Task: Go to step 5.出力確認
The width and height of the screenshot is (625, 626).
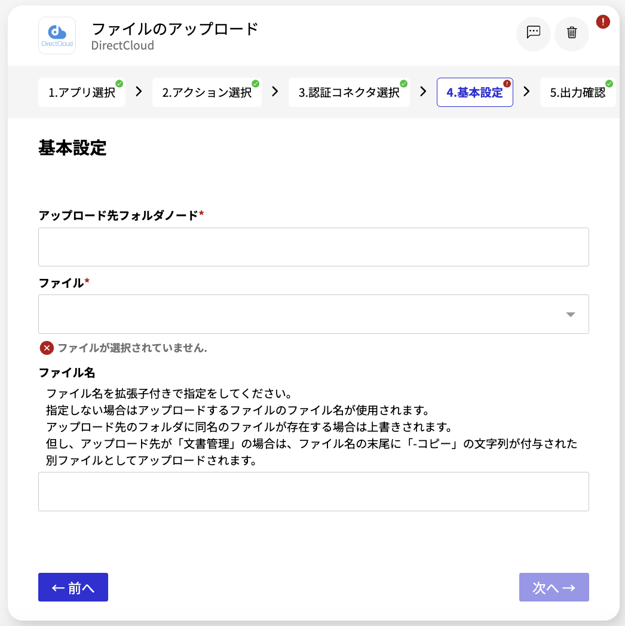Action: (x=578, y=93)
